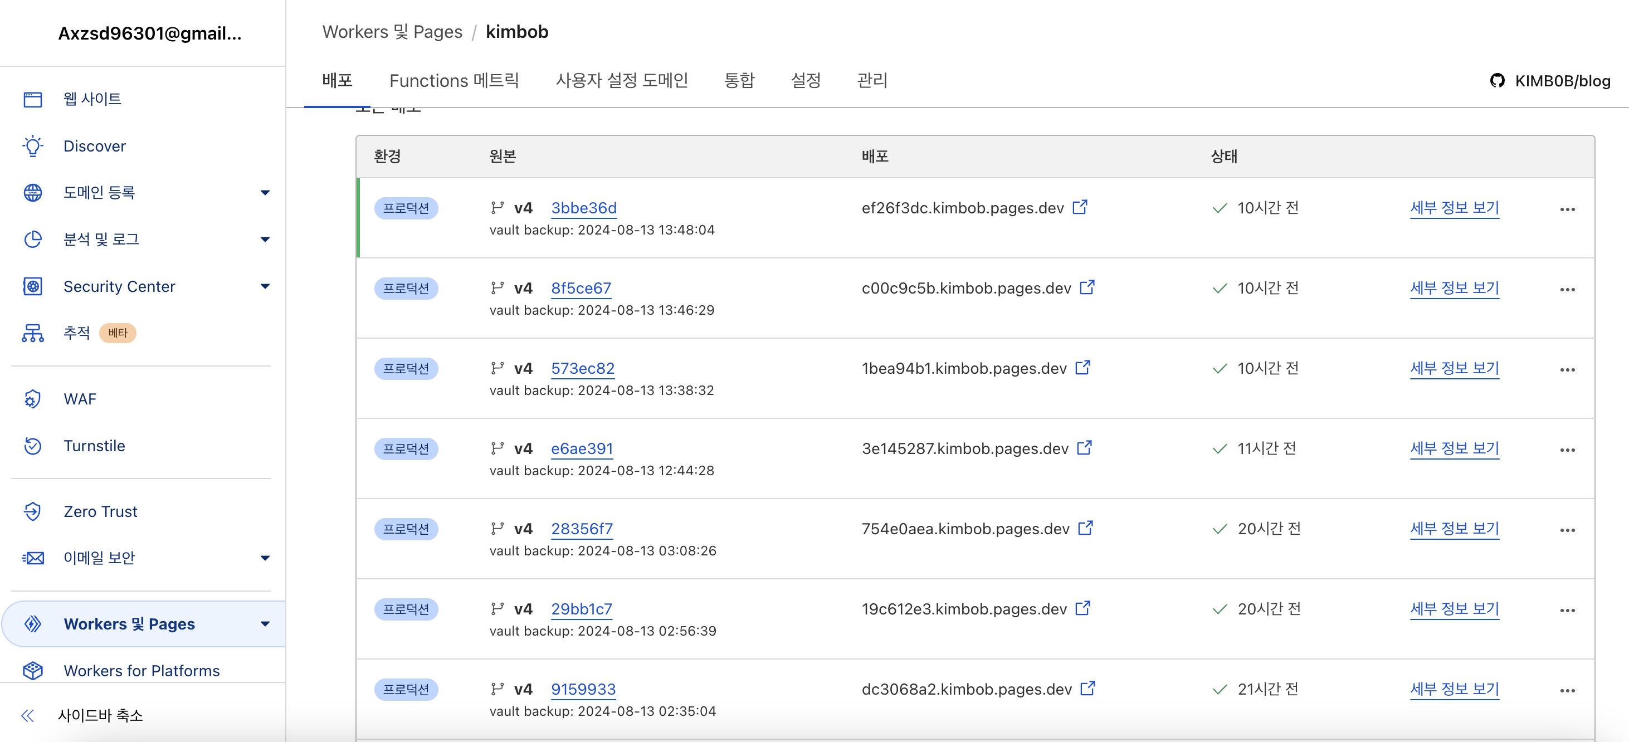The width and height of the screenshot is (1629, 742).
Task: Open external link icon for c00c9c5b deployment
Action: pyautogui.click(x=1086, y=287)
